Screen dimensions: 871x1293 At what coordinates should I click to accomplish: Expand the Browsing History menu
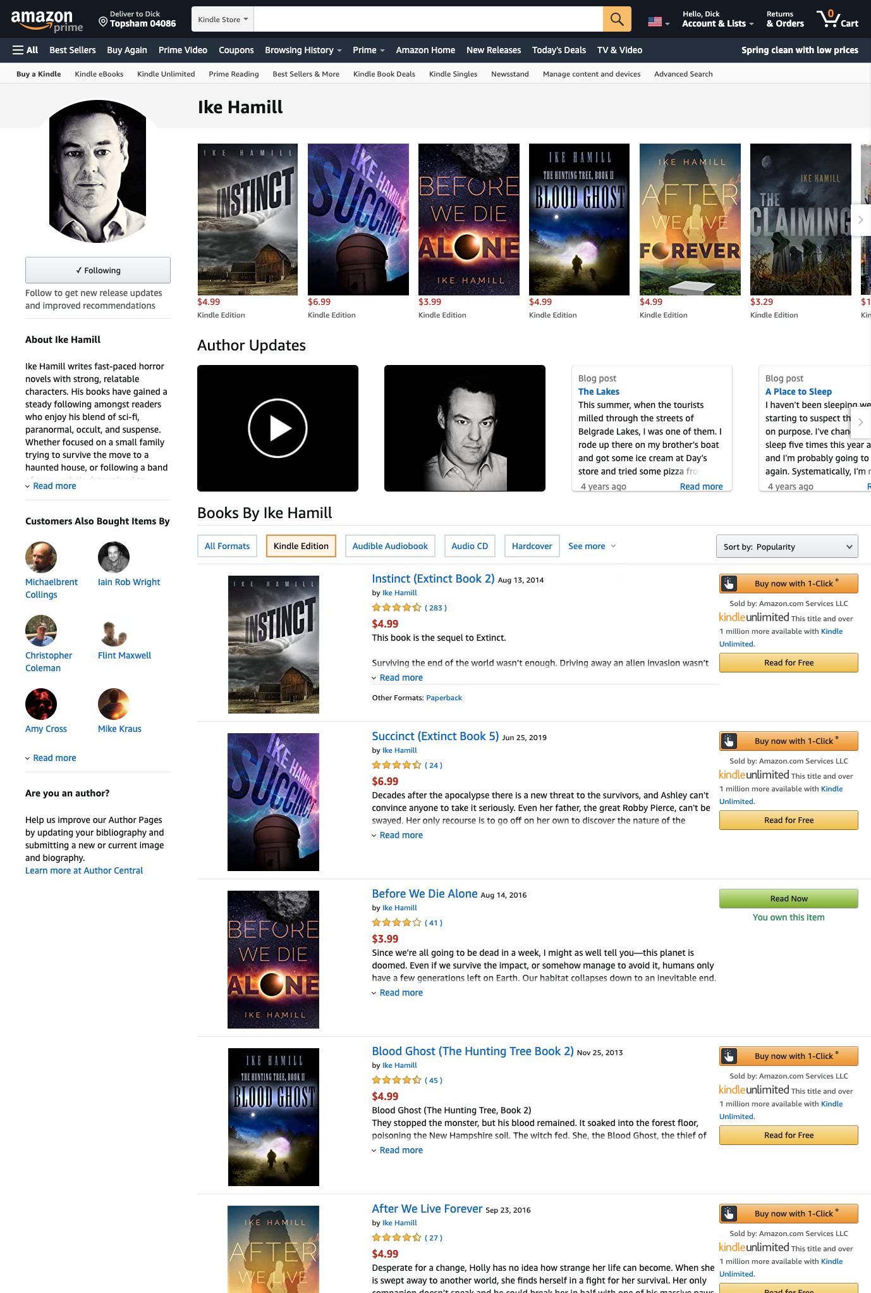tap(303, 50)
